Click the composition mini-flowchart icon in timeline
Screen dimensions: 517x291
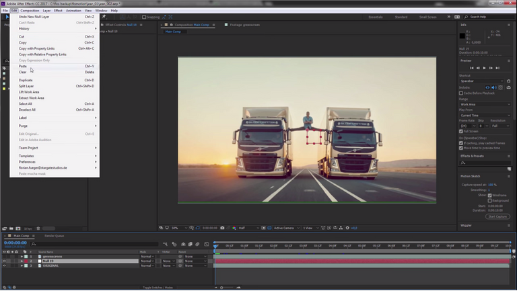(165, 244)
